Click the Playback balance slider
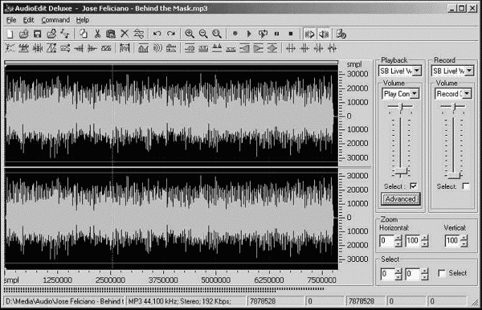The height and width of the screenshot is (310, 482). (401, 107)
